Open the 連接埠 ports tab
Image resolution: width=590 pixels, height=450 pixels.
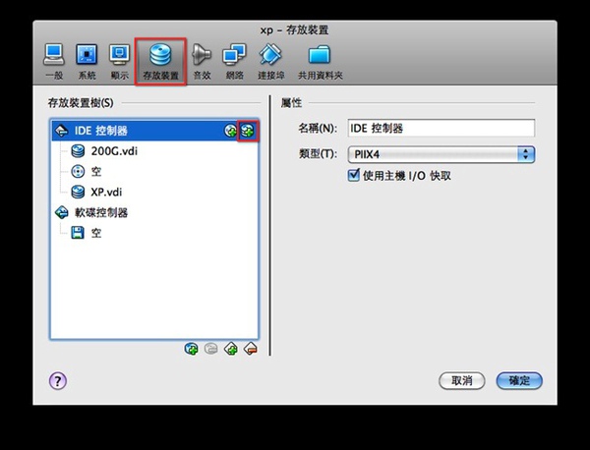(x=271, y=61)
